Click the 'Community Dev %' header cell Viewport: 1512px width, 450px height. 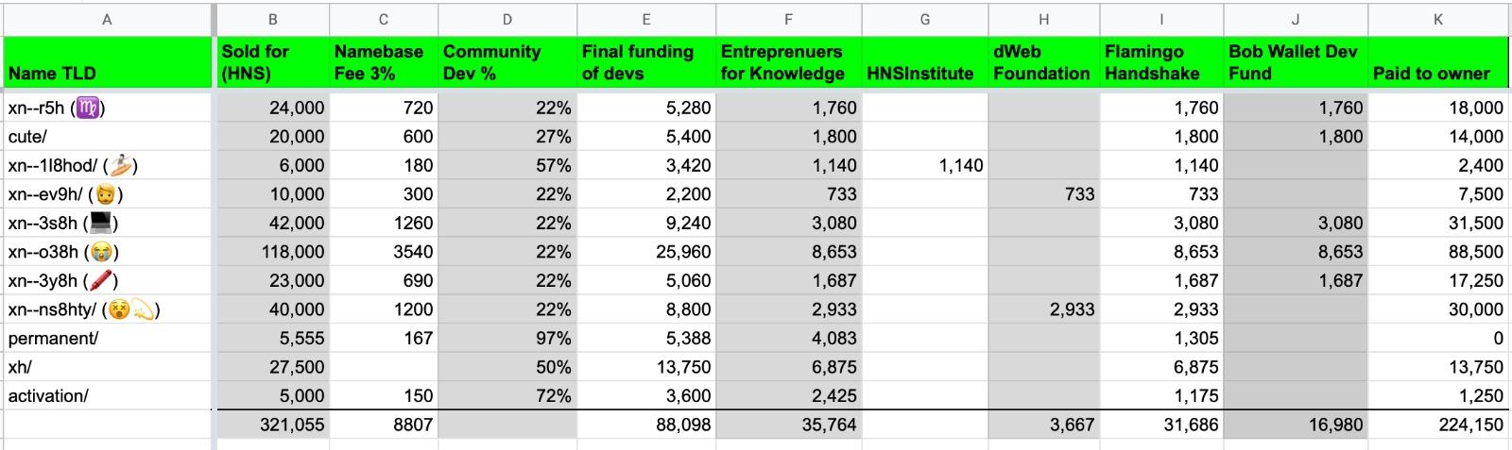point(507,63)
